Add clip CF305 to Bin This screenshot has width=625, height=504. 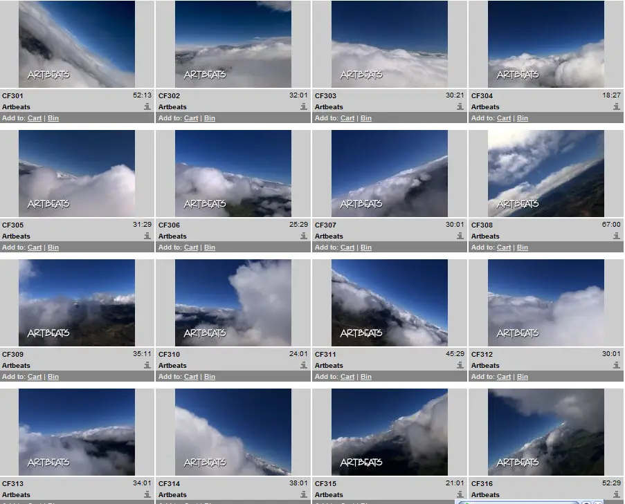[x=53, y=248]
